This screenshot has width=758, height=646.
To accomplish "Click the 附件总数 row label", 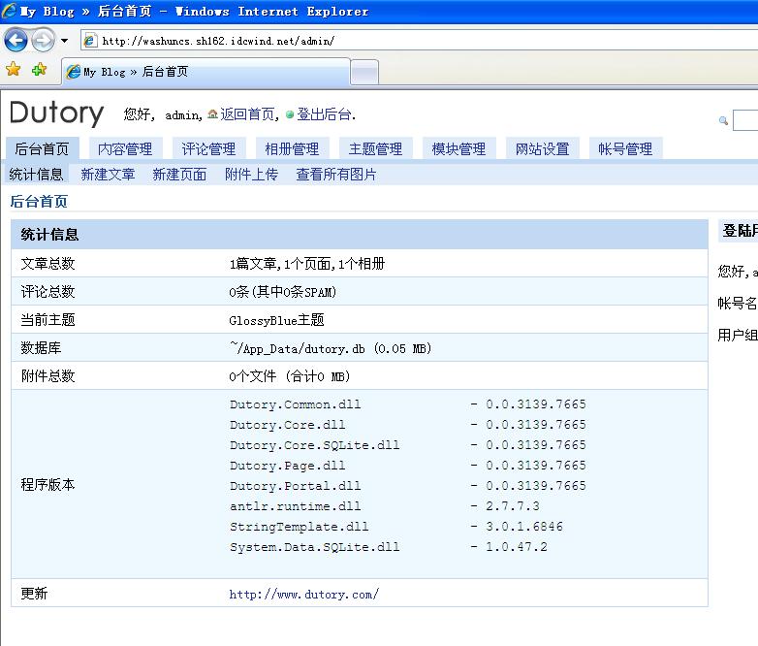I will pos(47,376).
